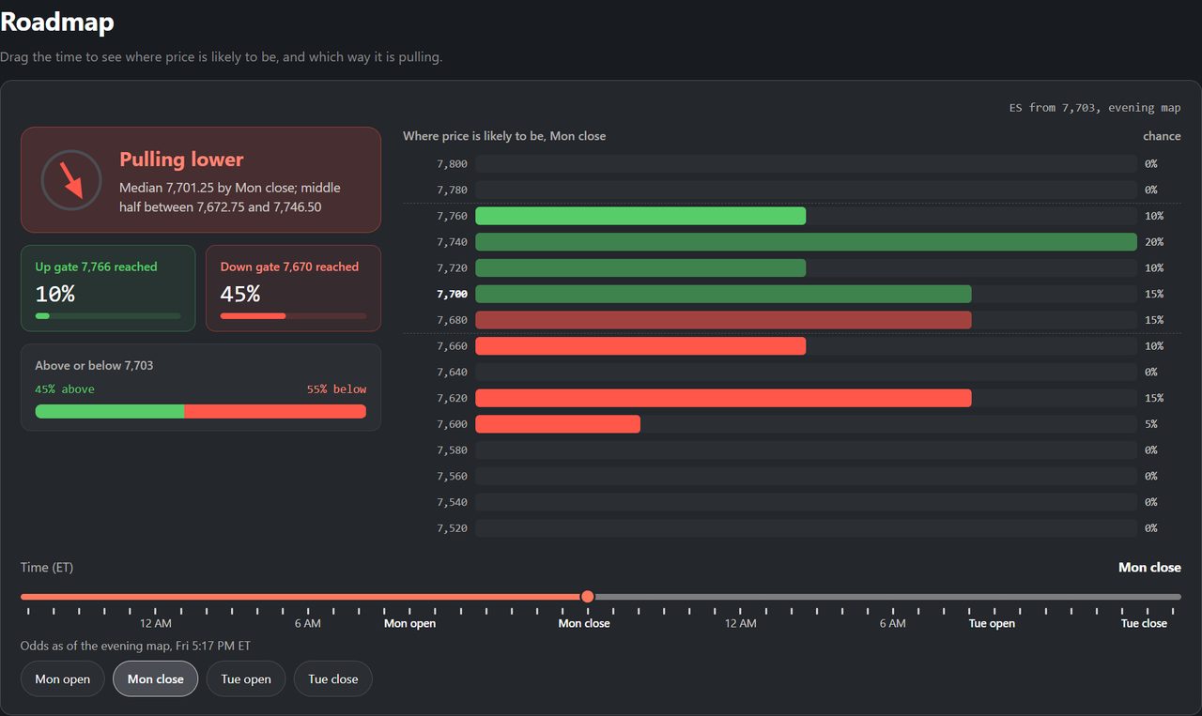The width and height of the screenshot is (1202, 716).
Task: Click the dark red 7,680 probability bar
Action: point(723,320)
